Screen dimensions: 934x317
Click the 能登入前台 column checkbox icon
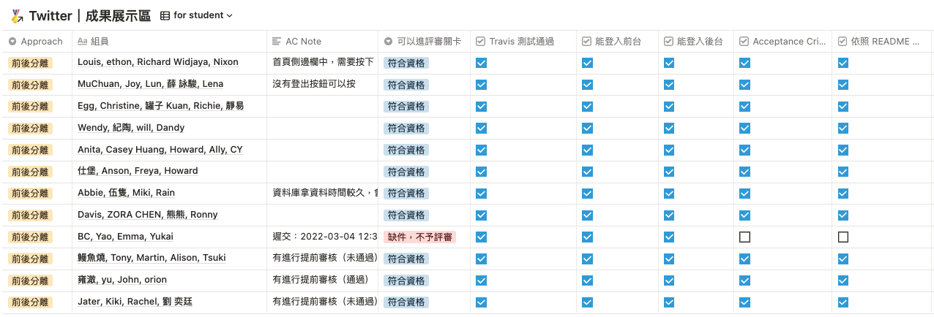pyautogui.click(x=586, y=42)
